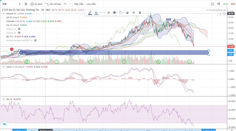The width and height of the screenshot is (236, 131).
Task: Click the red S marker on chart
Action: coord(12,49)
